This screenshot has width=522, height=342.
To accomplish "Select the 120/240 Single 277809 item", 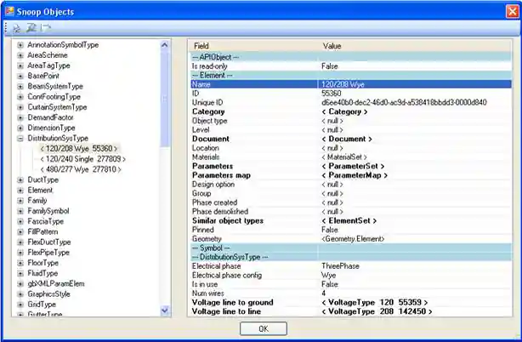I will pos(83,159).
